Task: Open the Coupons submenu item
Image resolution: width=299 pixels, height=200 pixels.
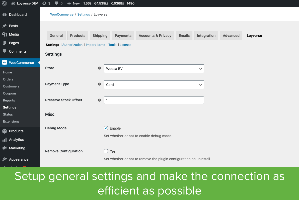Action: click(10, 93)
